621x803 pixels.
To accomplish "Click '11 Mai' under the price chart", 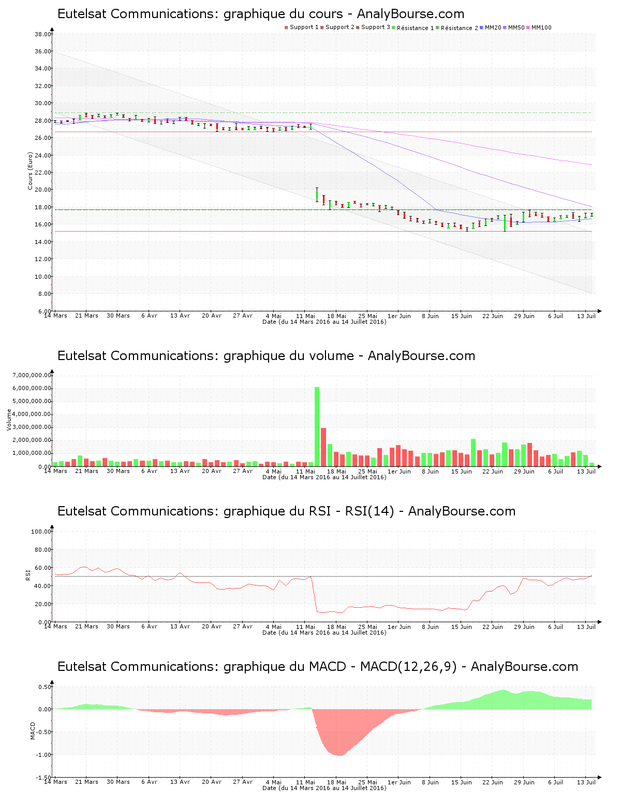I will [305, 316].
